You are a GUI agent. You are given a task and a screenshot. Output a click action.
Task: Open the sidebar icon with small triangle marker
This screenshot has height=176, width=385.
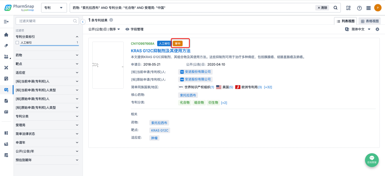(7, 57)
